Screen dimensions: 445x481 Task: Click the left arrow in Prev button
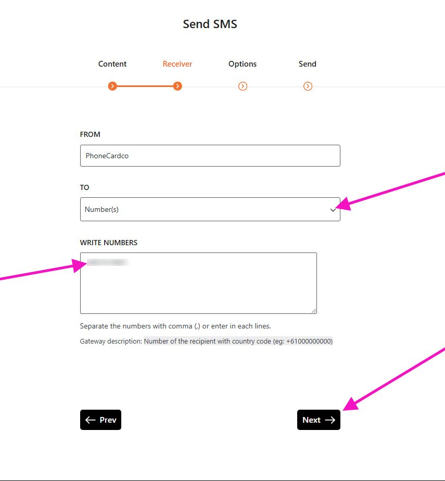90,420
